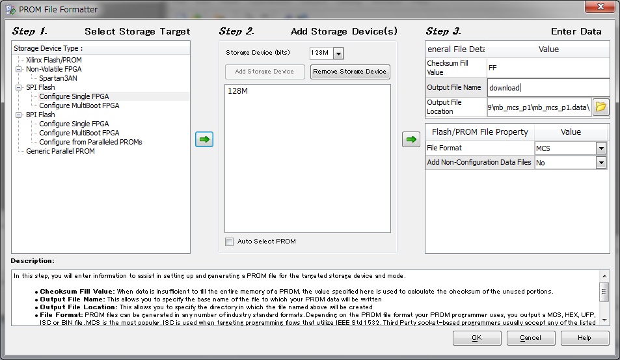Close the PROM File Formatter window
620x360 pixels.
(x=600, y=7)
